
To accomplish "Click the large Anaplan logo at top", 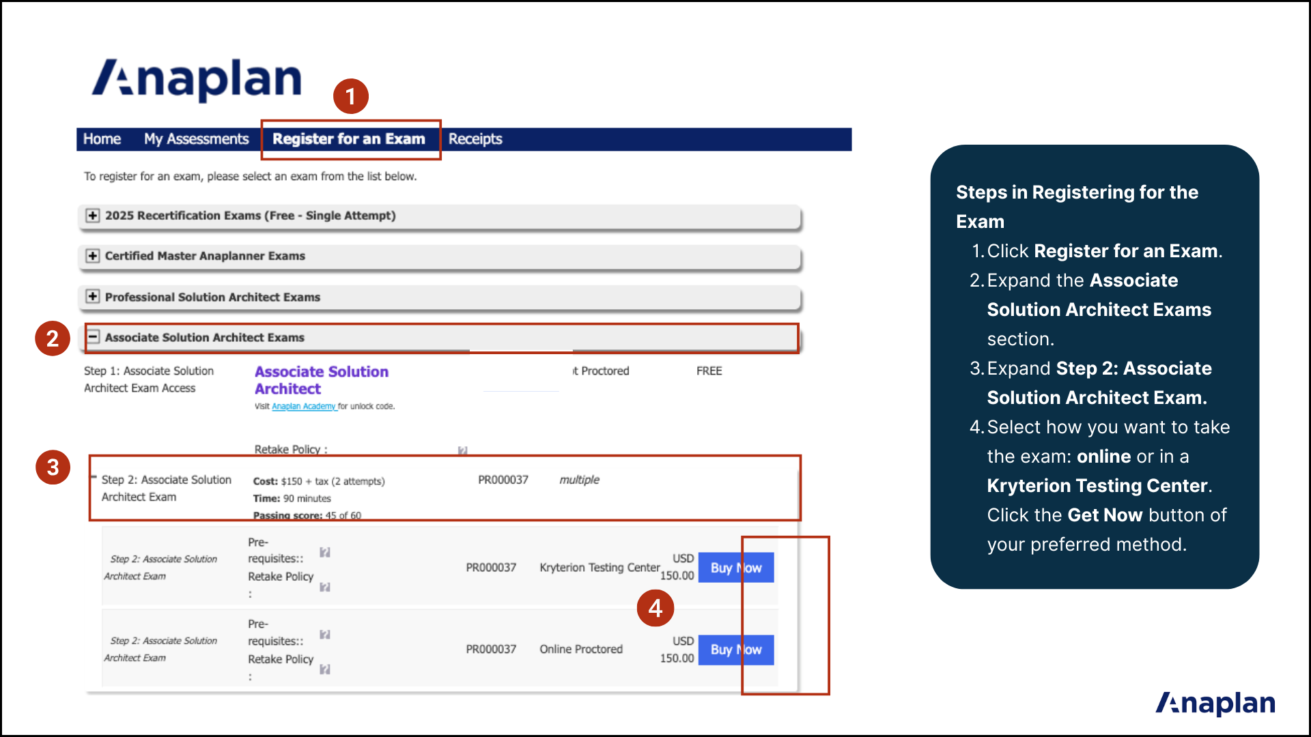I will tap(197, 79).
